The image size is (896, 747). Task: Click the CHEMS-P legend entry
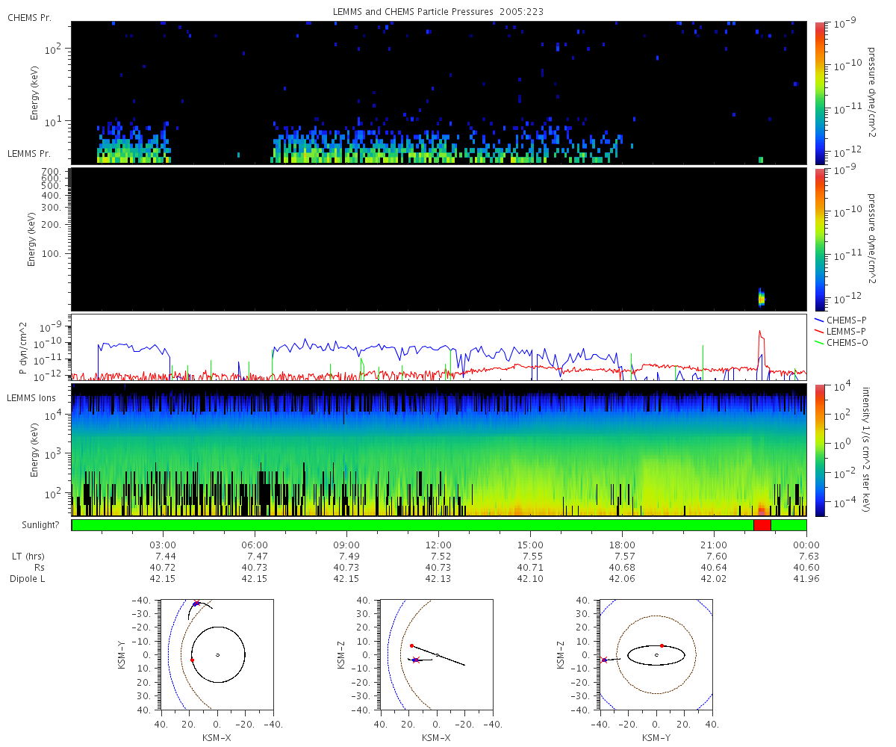(840, 320)
